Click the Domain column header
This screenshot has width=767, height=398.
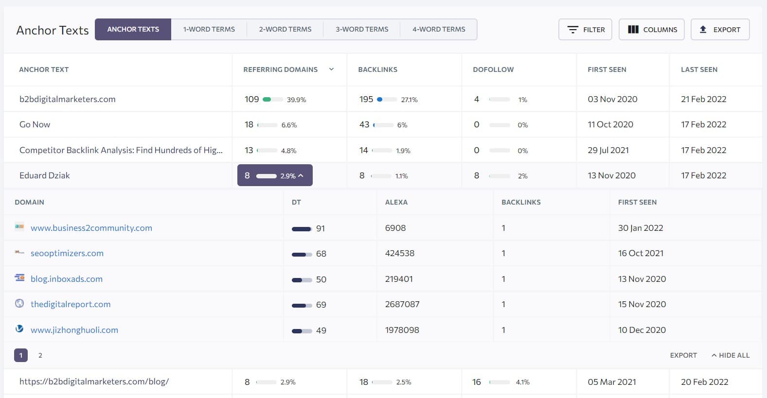tap(29, 202)
